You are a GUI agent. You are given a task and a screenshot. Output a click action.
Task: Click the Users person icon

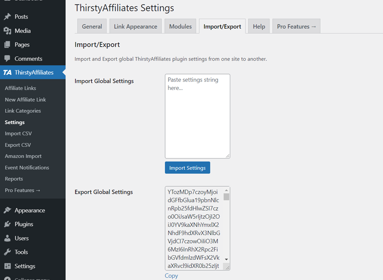7,238
